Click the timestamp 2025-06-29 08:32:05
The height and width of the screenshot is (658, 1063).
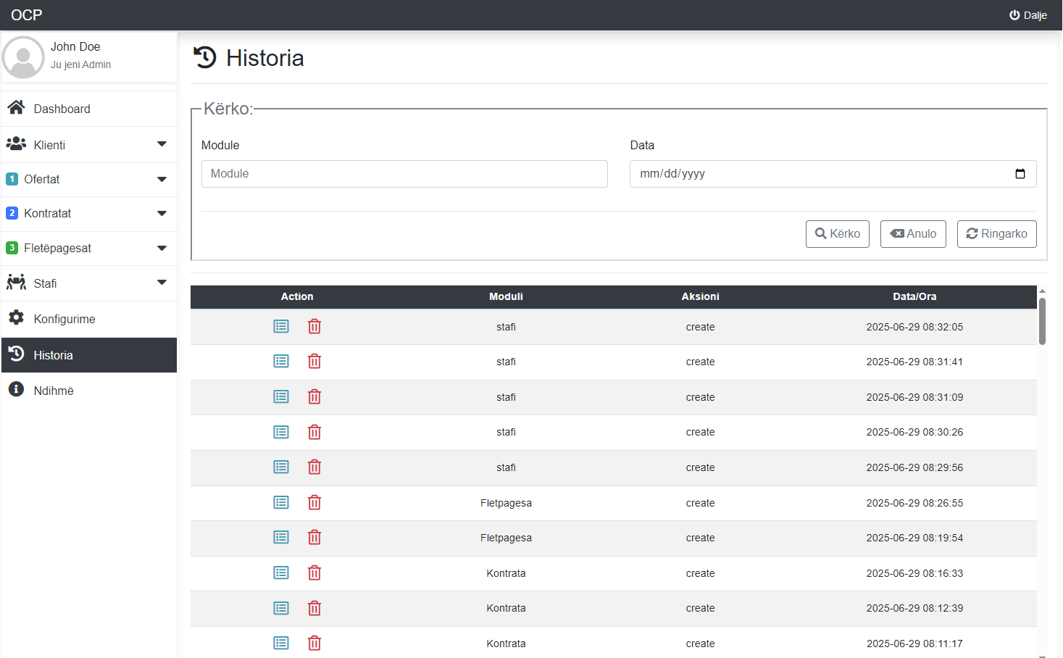pos(914,327)
